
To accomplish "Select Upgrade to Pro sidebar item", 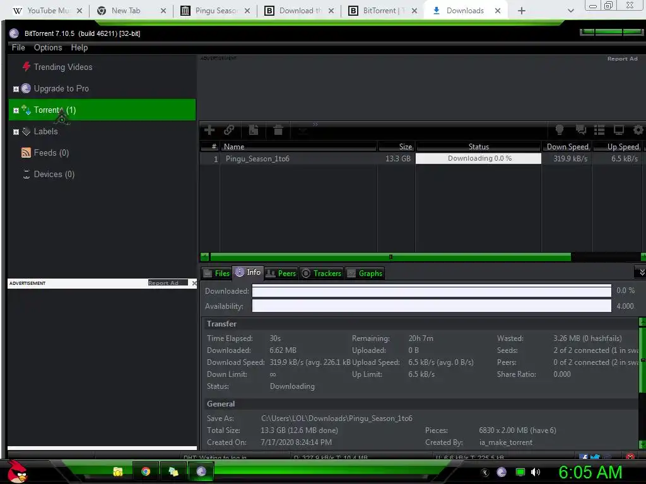I will pyautogui.click(x=61, y=88).
